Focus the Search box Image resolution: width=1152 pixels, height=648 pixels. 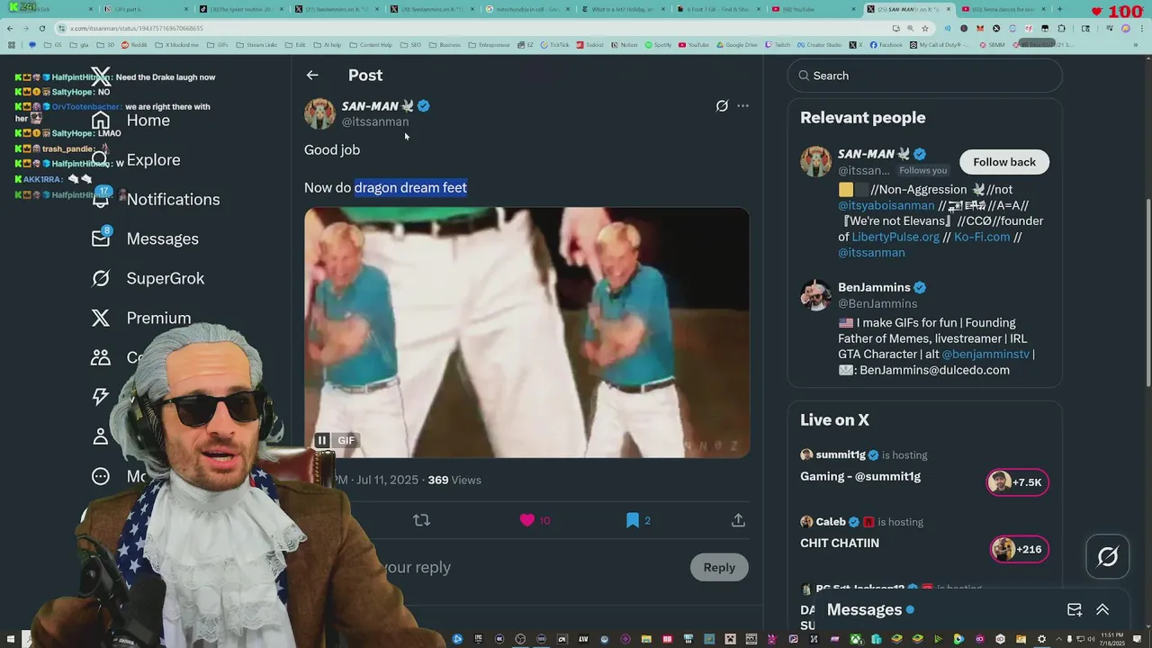[x=925, y=76]
